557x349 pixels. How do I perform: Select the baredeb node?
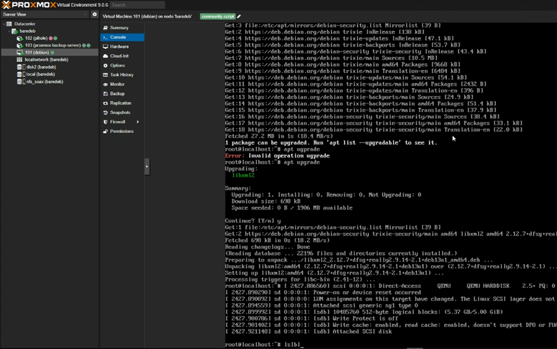(x=27, y=31)
